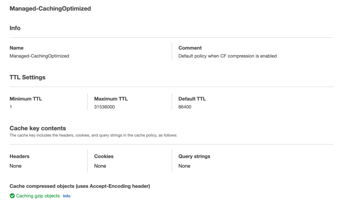Select the Maximum TTL value 31536000

pos(104,107)
